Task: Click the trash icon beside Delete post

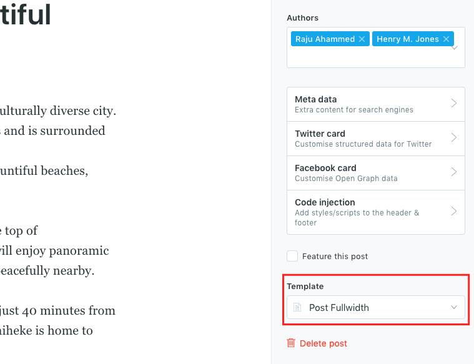Action: click(x=291, y=343)
